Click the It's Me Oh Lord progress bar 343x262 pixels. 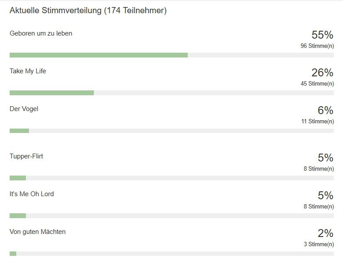click(171, 216)
